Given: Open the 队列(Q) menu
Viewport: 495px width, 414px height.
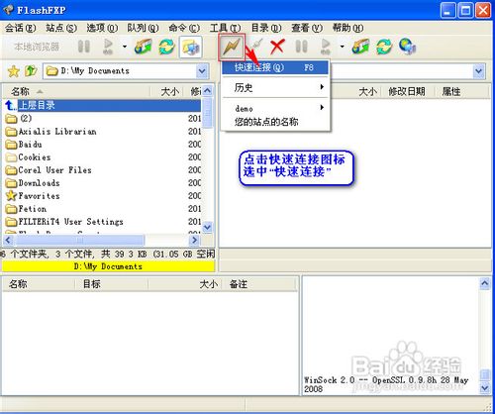Looking at the screenshot, I should pyautogui.click(x=143, y=28).
